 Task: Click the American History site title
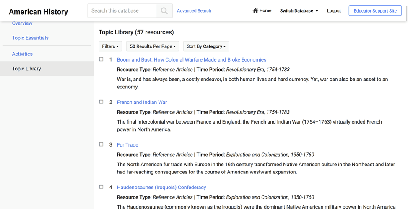pyautogui.click(x=38, y=12)
